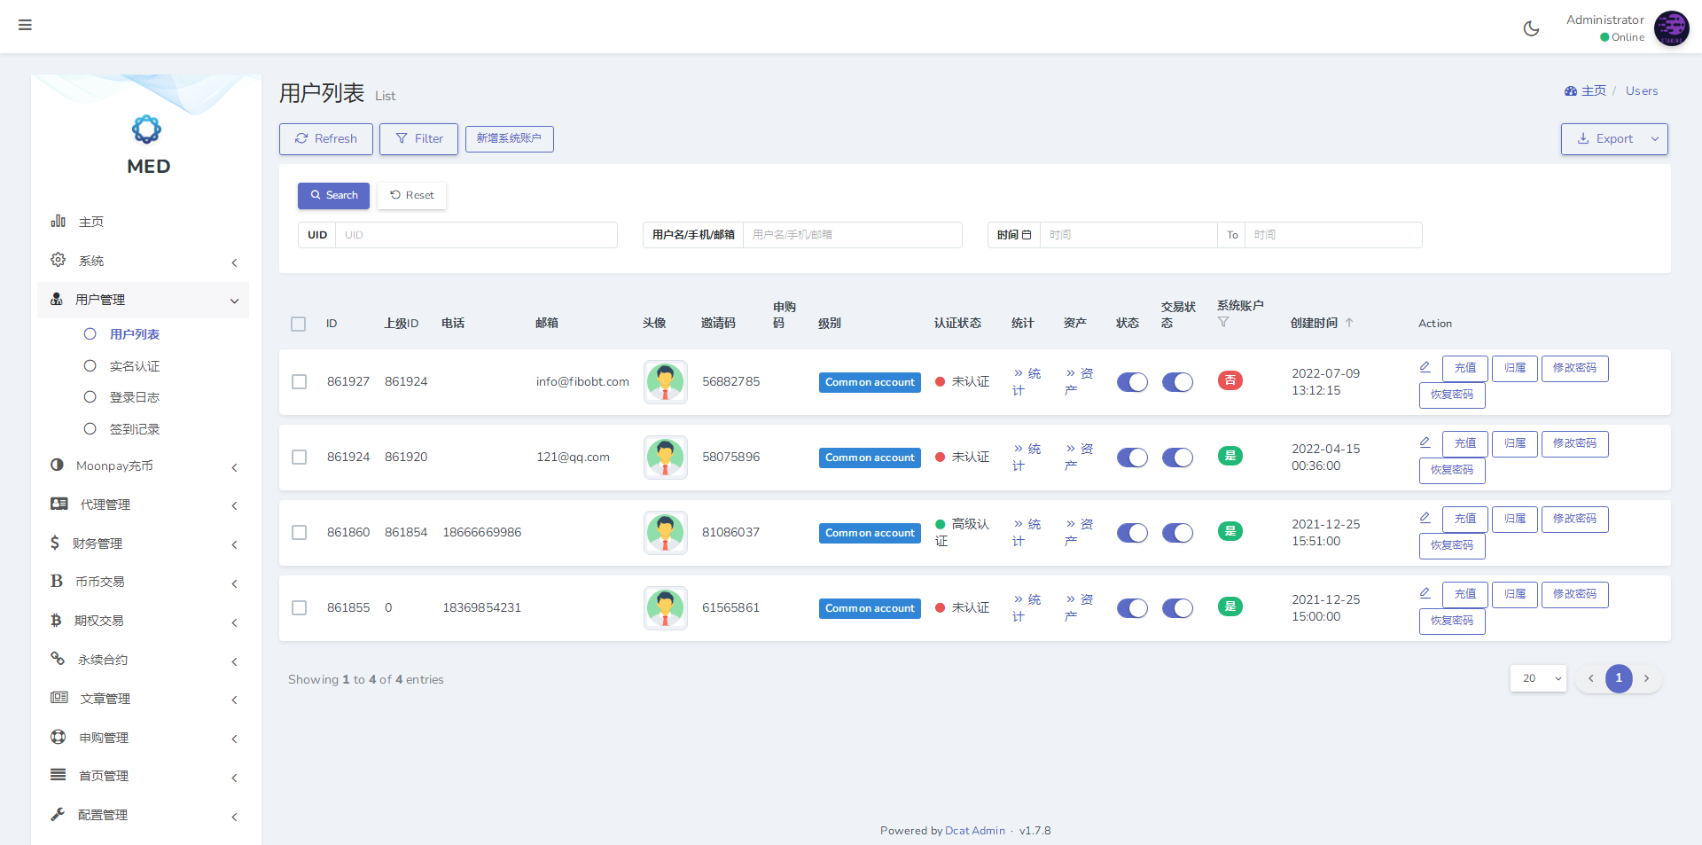The image size is (1702, 845).
Task: Open the page size dropdown showing 20
Action: (x=1538, y=678)
